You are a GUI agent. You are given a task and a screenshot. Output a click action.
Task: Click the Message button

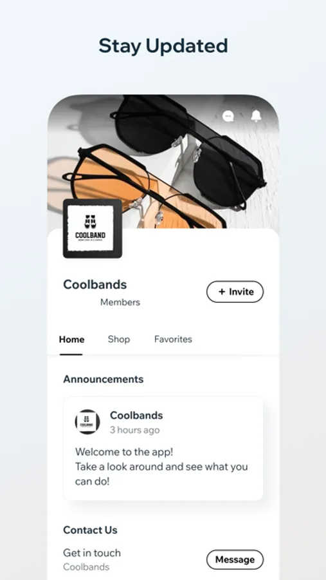(235, 559)
